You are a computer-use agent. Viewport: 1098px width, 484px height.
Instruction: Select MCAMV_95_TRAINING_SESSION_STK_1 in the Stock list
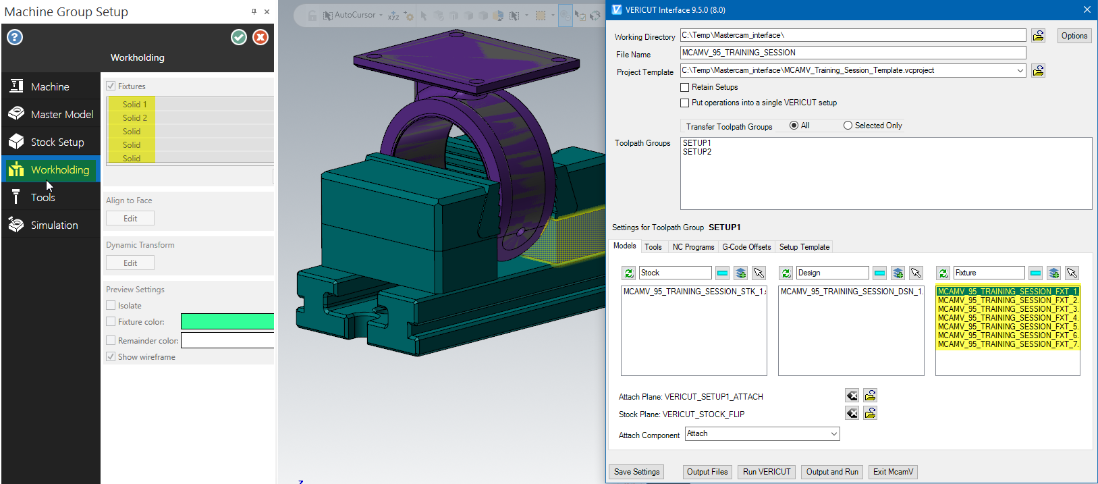(694, 292)
